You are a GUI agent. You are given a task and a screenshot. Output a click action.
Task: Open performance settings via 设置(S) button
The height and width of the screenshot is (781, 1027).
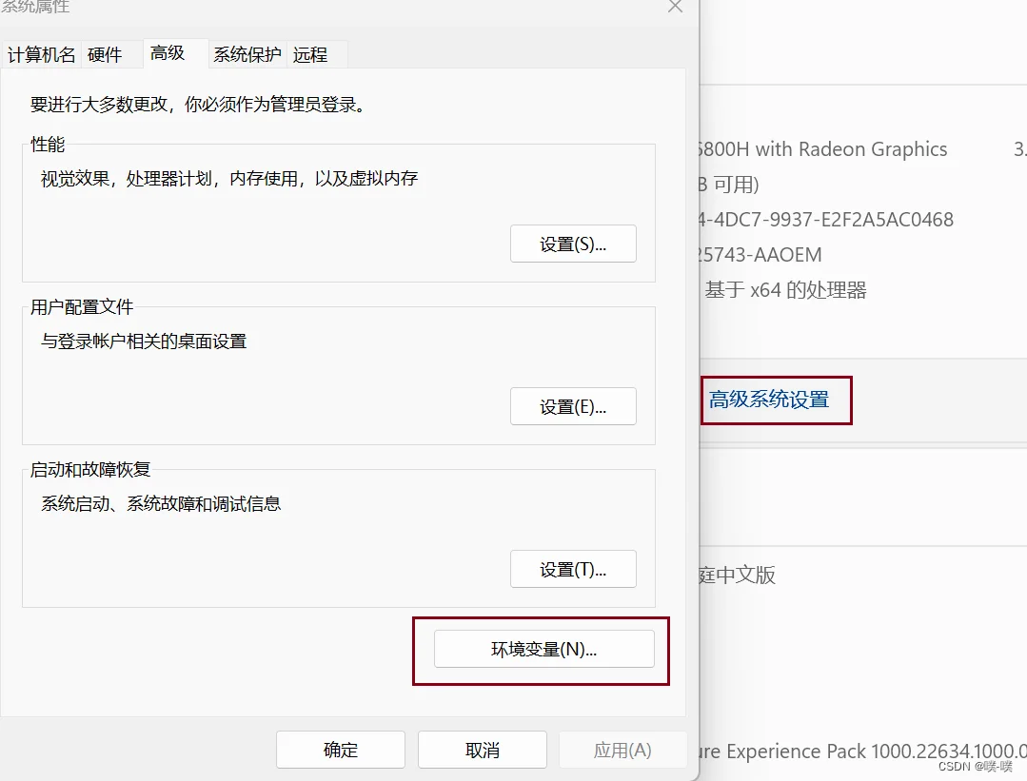(x=573, y=244)
